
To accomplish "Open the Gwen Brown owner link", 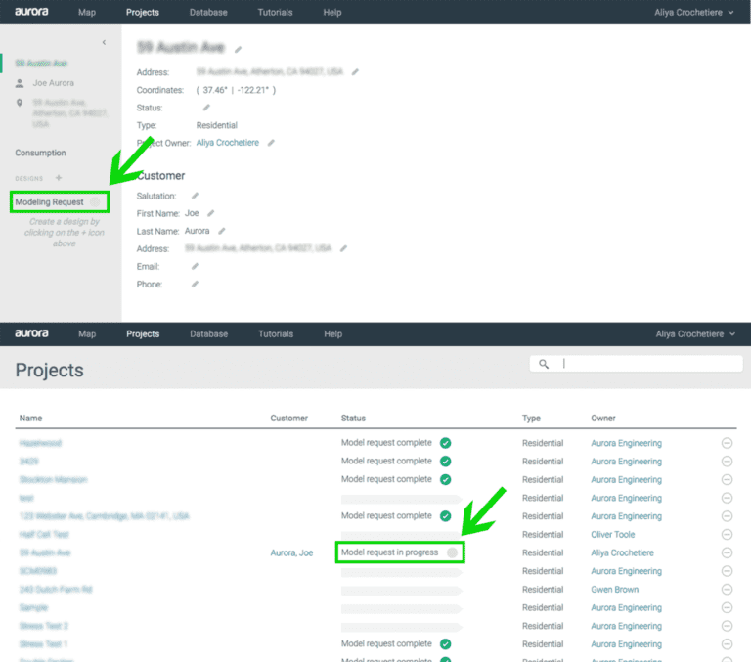I will click(x=614, y=590).
